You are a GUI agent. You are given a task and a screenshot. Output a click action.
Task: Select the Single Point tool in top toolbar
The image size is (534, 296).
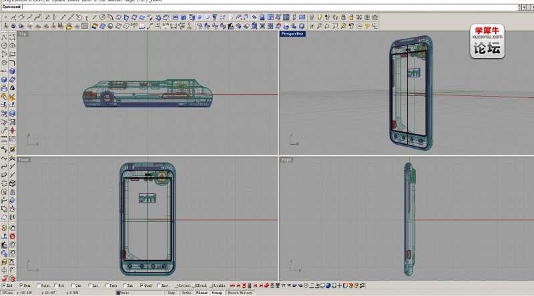pos(5,17)
